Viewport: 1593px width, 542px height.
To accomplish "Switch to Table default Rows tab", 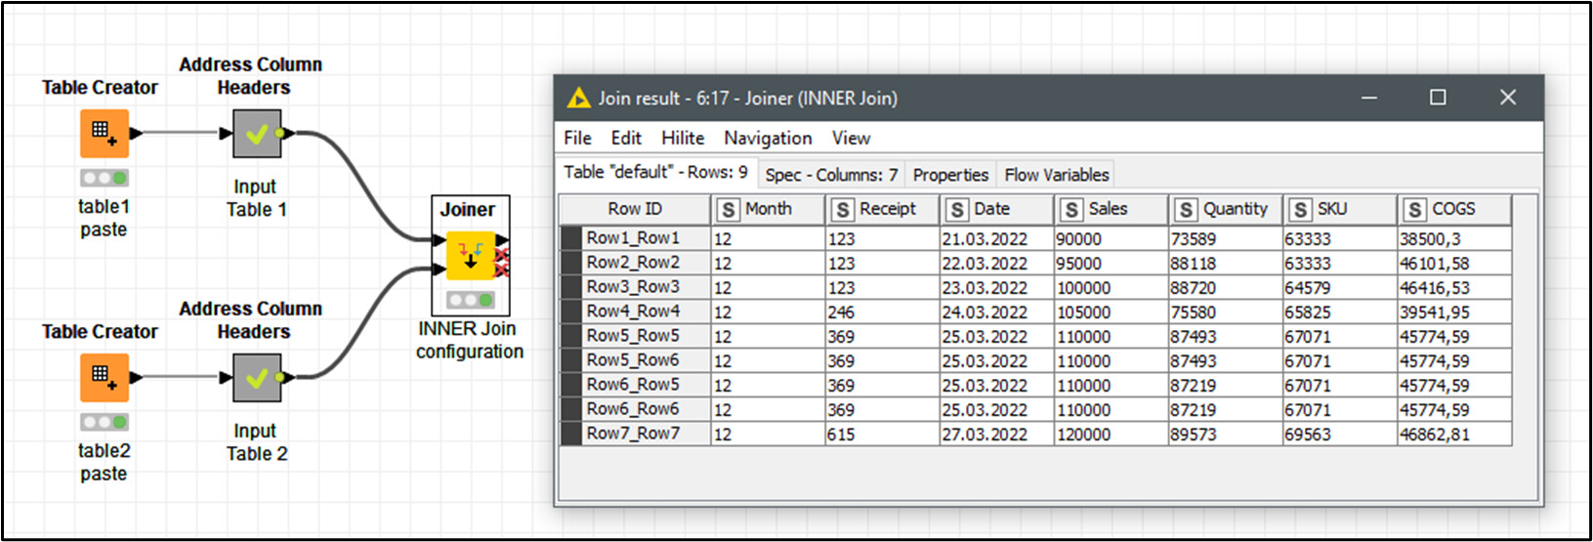I will [655, 172].
